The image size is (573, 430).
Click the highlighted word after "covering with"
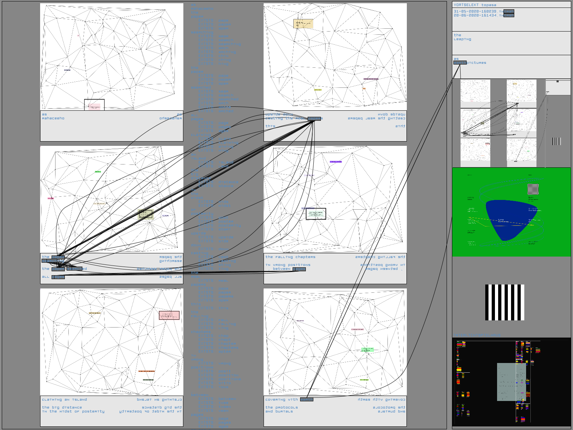point(307,400)
